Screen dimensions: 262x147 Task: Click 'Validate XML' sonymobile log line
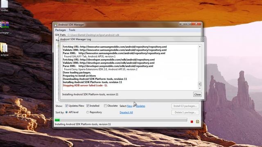(108, 63)
